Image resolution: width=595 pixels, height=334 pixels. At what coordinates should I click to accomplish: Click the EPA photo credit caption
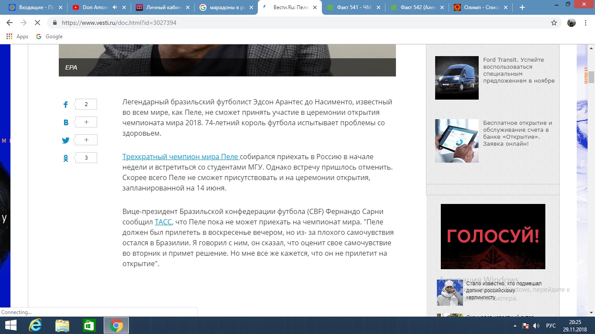[71, 67]
